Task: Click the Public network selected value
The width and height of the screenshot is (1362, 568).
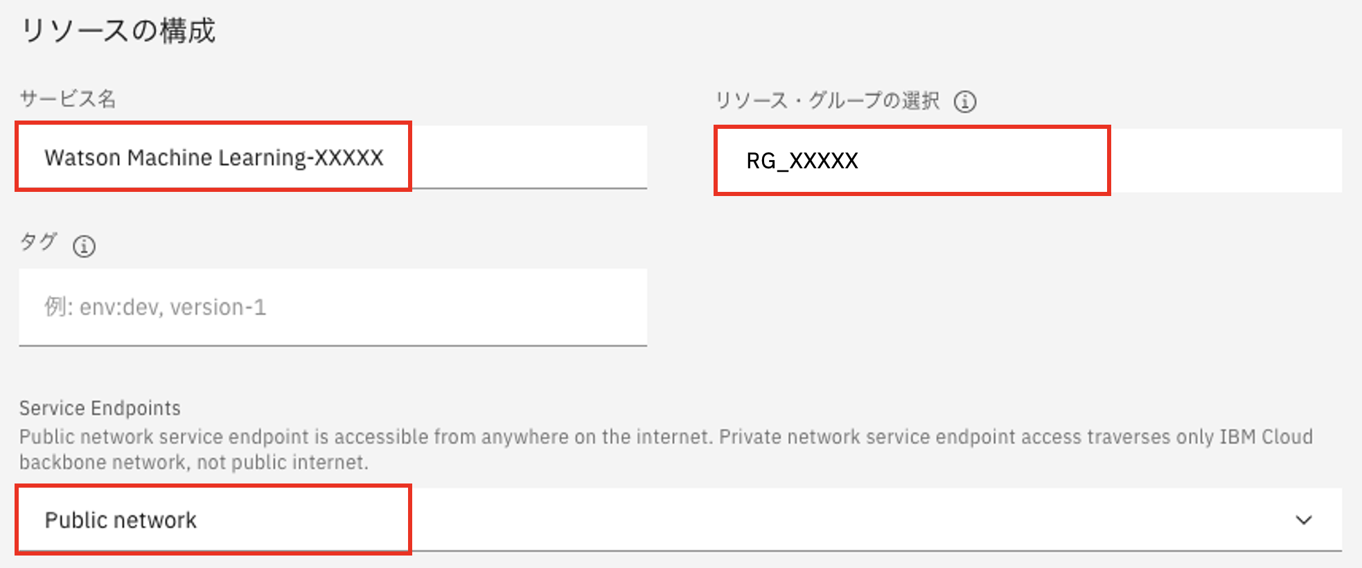Action: point(121,520)
